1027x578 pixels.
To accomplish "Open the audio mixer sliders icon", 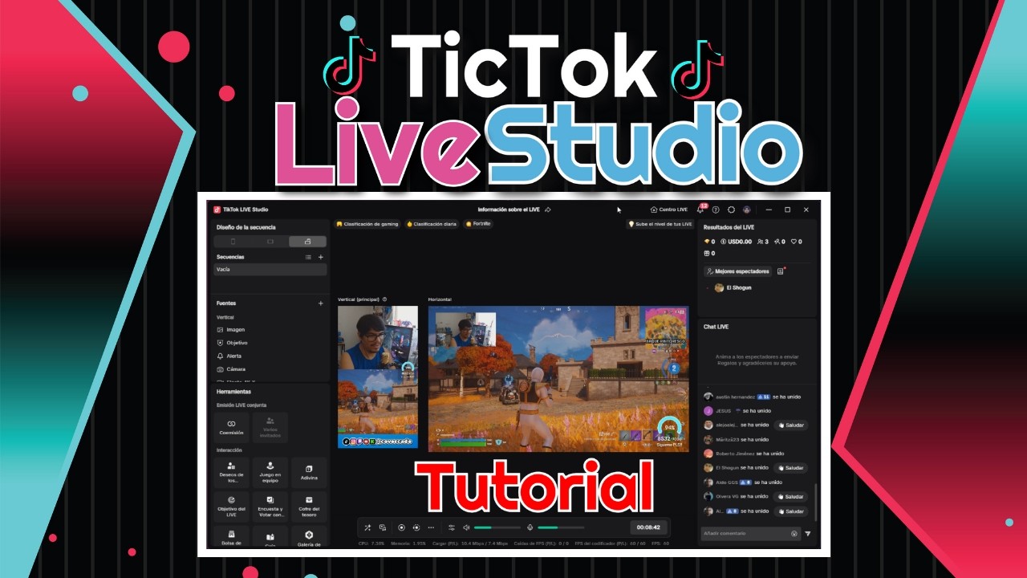I will point(452,527).
